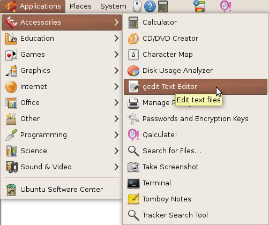Click the Terminal prompt icon
269x225 pixels.
(x=133, y=183)
